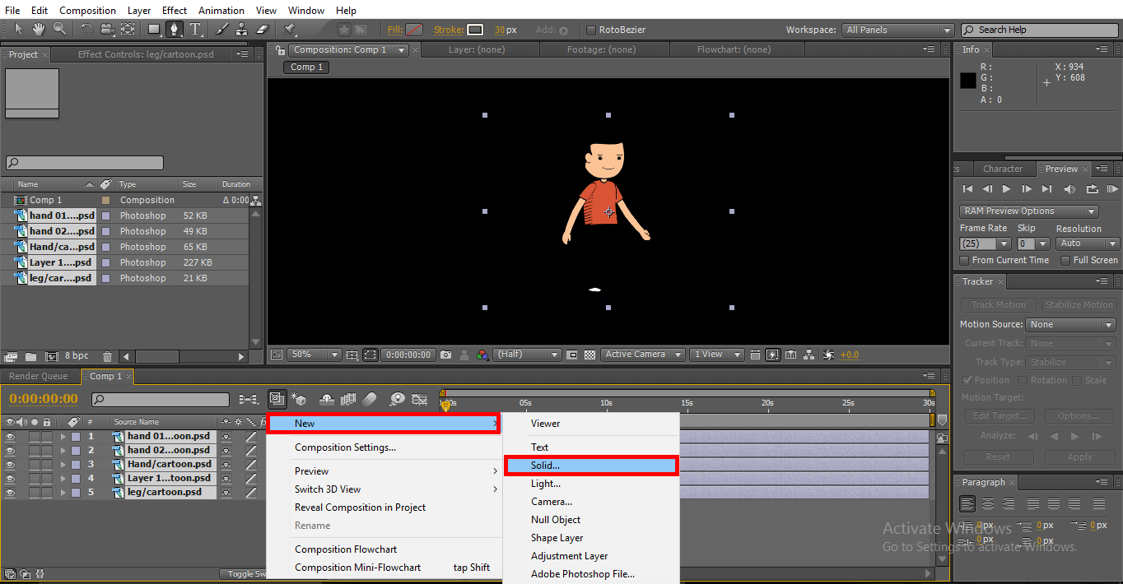Select the Pen tool
Screen dimensions: 1123x584
tap(176, 30)
